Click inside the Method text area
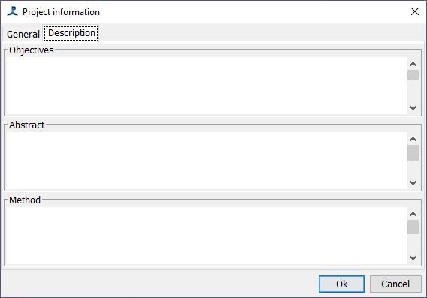The width and height of the screenshot is (427, 298). pos(207,236)
